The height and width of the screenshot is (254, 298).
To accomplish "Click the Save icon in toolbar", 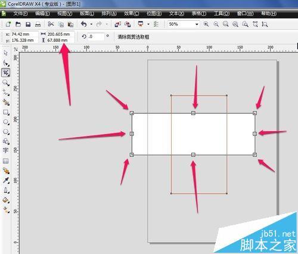I will (28, 24).
